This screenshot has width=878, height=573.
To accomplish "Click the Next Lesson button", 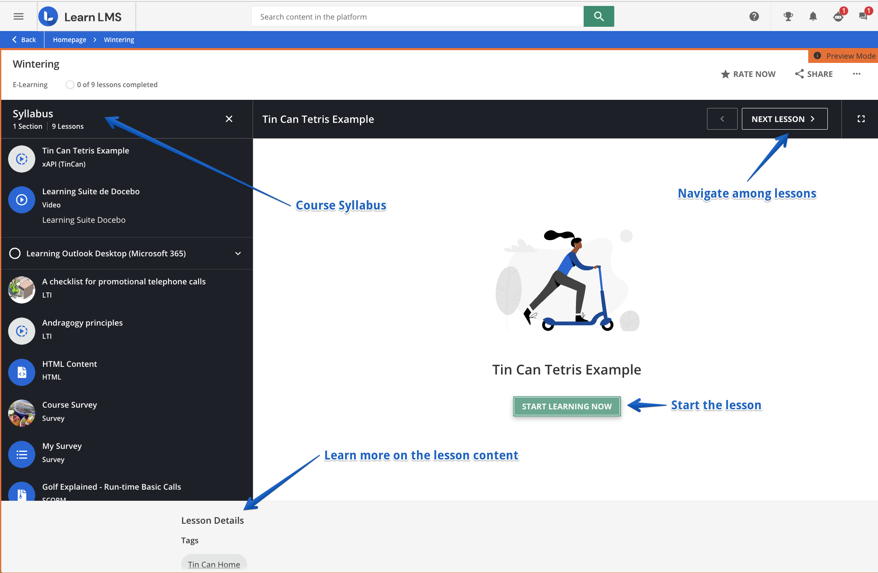I will click(x=784, y=119).
